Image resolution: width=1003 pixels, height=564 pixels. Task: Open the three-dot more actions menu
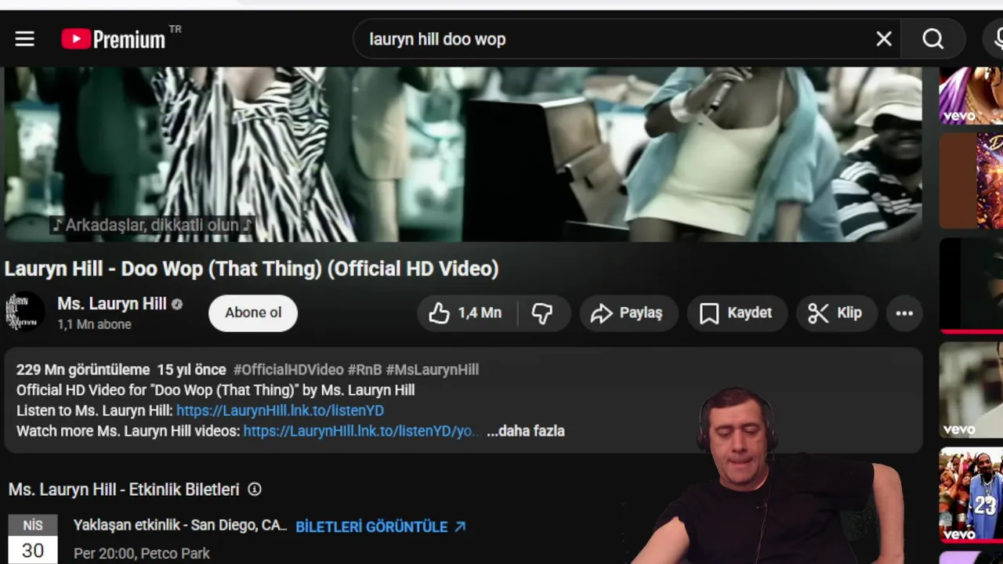904,313
